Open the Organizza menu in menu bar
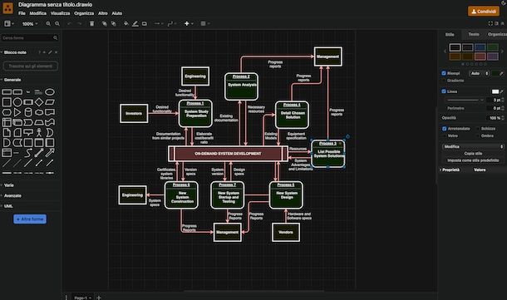This screenshot has height=300, width=507. [84, 13]
